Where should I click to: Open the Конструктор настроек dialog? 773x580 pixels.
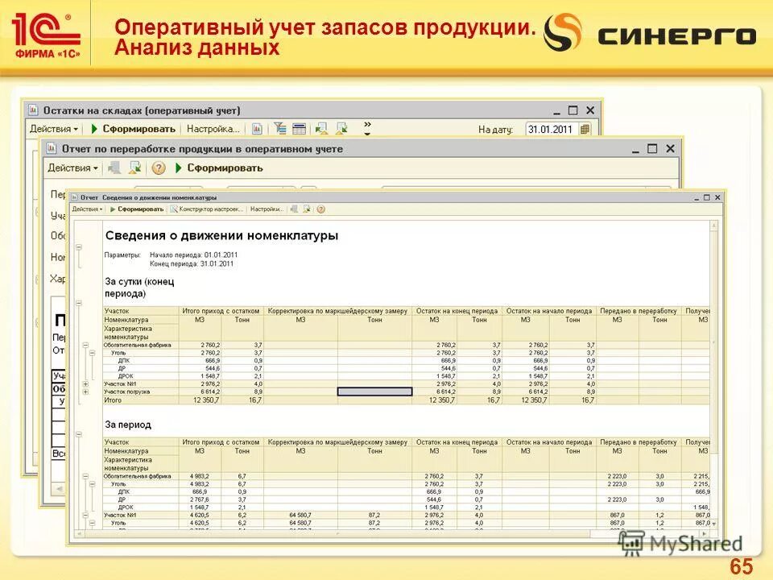pyautogui.click(x=209, y=209)
